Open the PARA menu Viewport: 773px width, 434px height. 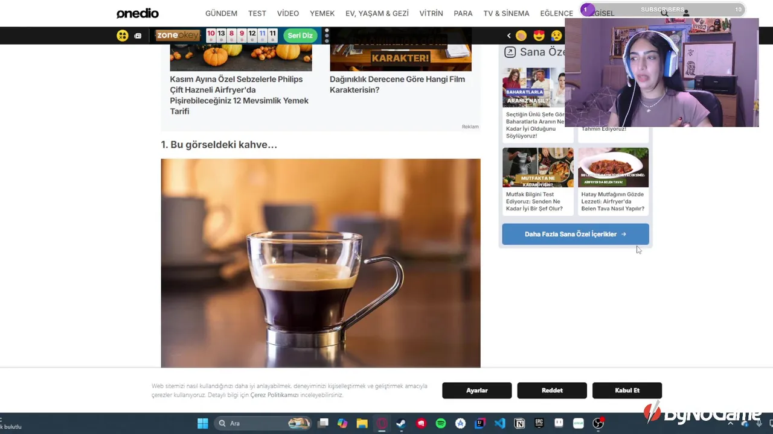463,13
